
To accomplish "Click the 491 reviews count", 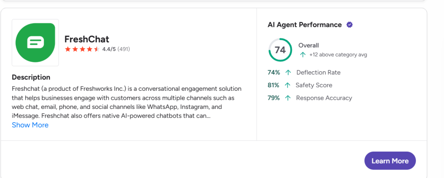I will [124, 49].
